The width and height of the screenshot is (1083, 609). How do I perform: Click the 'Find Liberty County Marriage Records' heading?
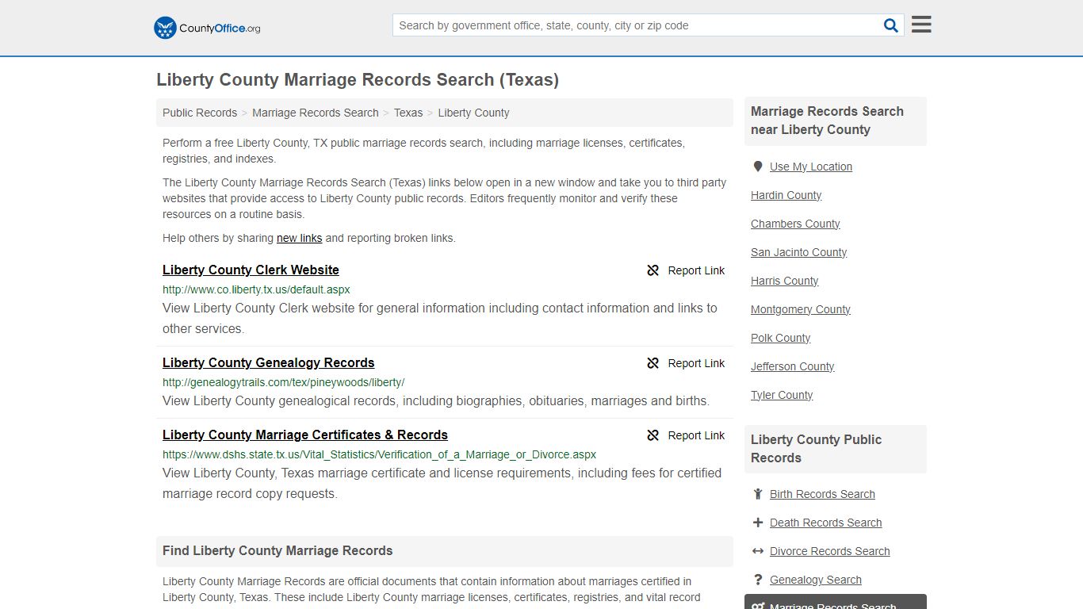click(277, 550)
